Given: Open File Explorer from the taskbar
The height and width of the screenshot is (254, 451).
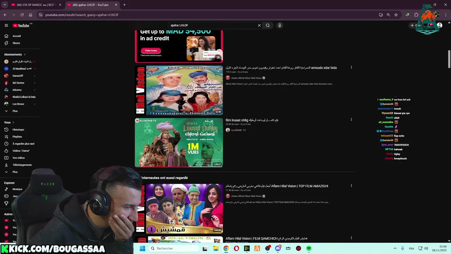Looking at the screenshot, I should [216, 248].
